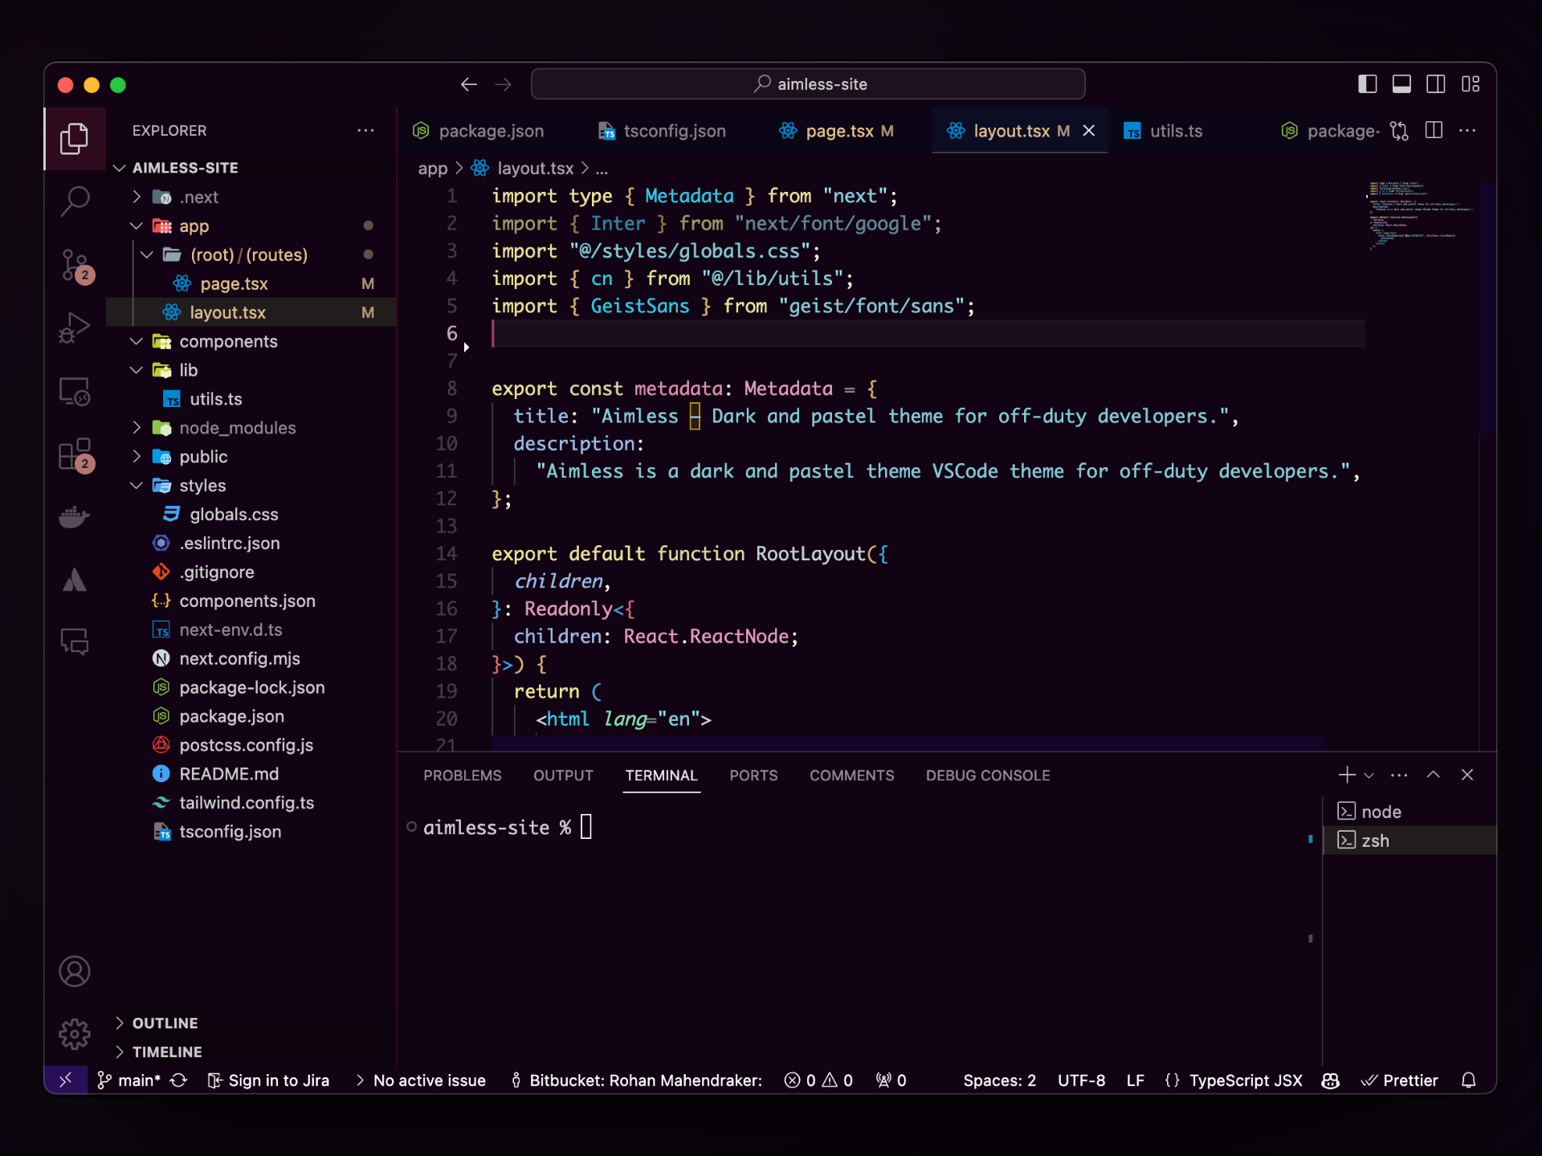The height and width of the screenshot is (1156, 1542).
Task: Close the terminal panel
Action: pyautogui.click(x=1467, y=775)
